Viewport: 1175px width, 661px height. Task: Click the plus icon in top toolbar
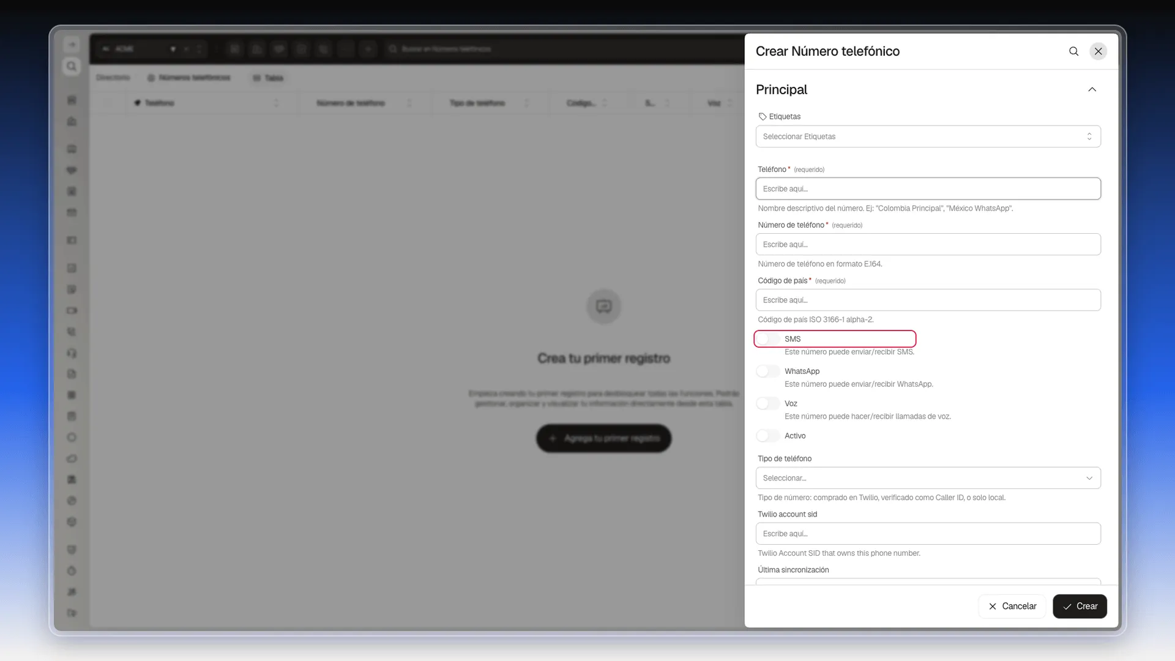click(368, 49)
